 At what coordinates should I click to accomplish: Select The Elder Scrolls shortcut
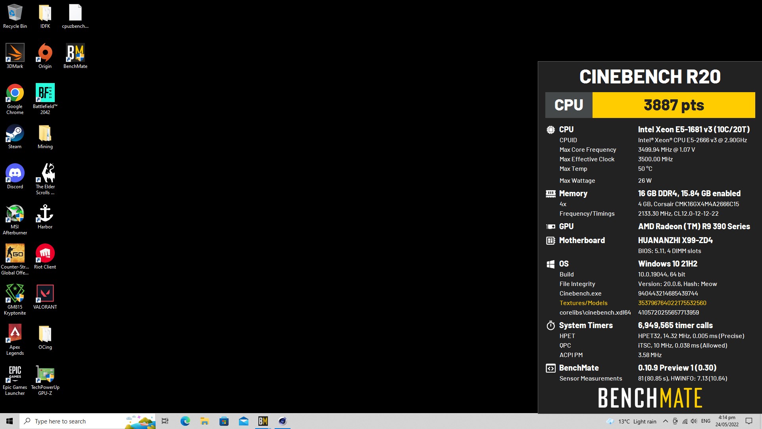(45, 179)
